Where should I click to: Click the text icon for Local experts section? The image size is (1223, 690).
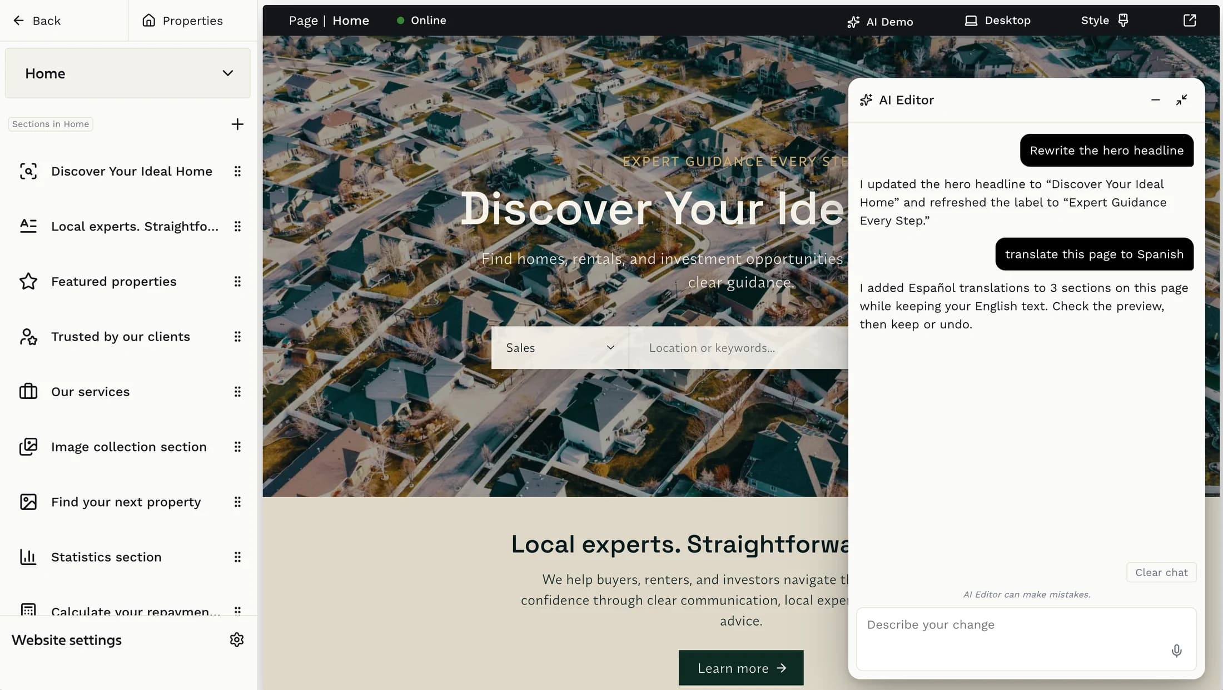click(28, 226)
